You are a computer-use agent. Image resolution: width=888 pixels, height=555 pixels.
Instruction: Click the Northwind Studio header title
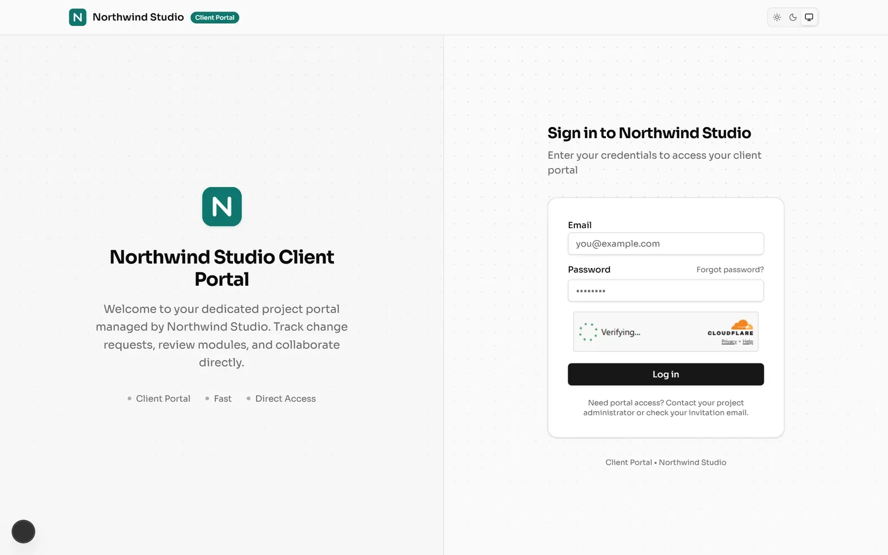click(138, 17)
